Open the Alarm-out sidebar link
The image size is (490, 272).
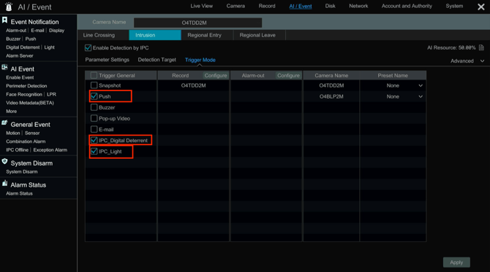click(x=16, y=31)
